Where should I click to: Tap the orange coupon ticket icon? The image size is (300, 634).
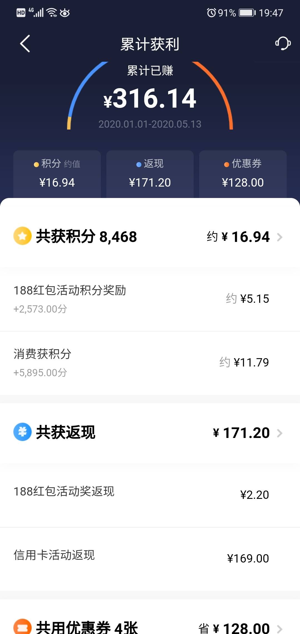point(22,627)
